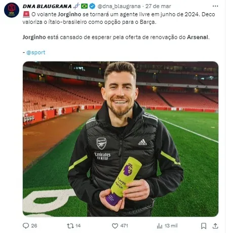This screenshot has height=233, width=226.
Task: Click the tweet text about Jorginho
Action: (119, 26)
